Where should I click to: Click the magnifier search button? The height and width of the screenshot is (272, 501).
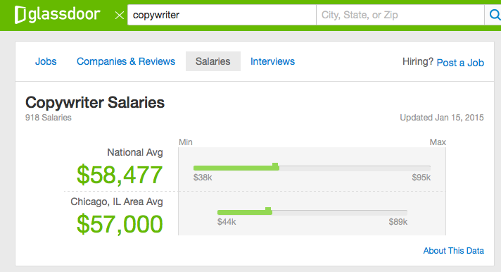click(x=493, y=15)
